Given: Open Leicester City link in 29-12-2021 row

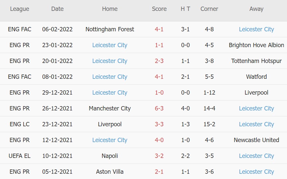Looking at the screenshot, I should (110, 93).
